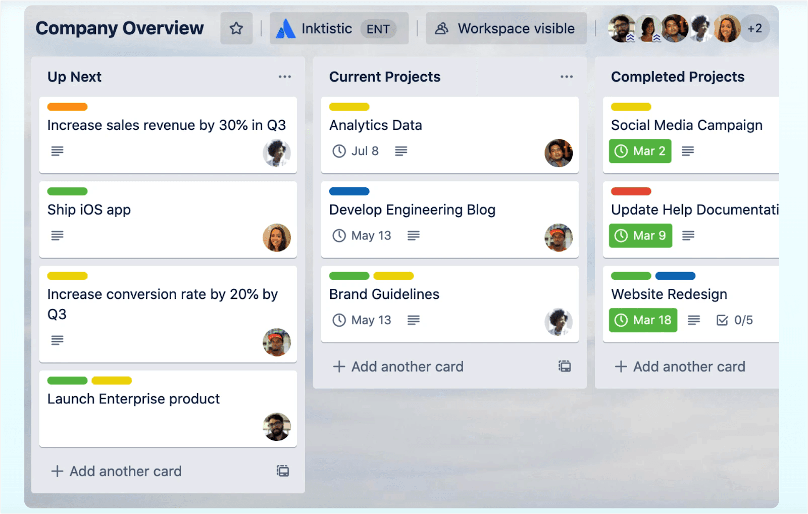Open the third board member avatar in header

tap(675, 28)
